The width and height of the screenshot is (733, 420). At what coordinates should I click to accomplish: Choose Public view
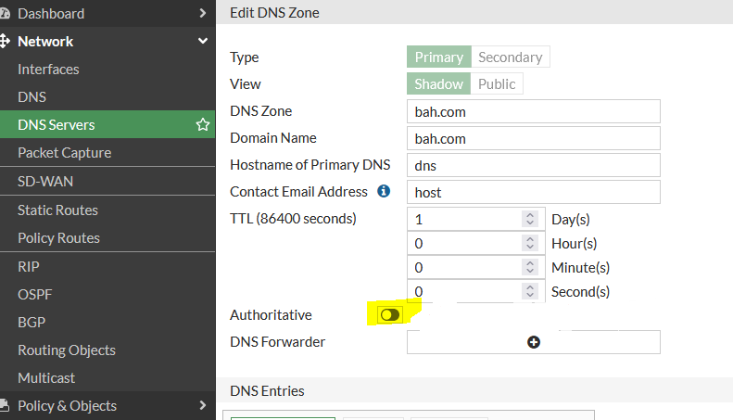click(x=497, y=83)
